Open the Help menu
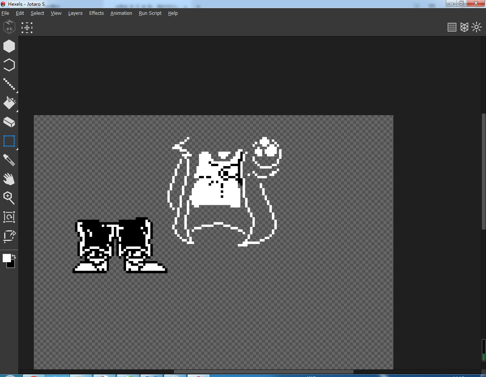The height and width of the screenshot is (377, 486). point(173,13)
